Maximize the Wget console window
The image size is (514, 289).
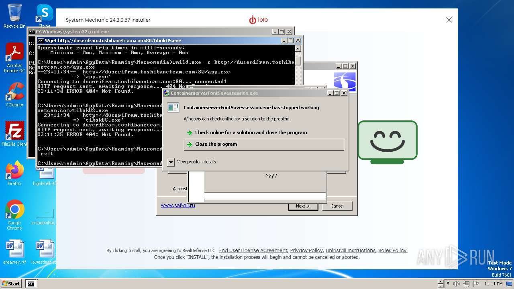click(x=291, y=41)
